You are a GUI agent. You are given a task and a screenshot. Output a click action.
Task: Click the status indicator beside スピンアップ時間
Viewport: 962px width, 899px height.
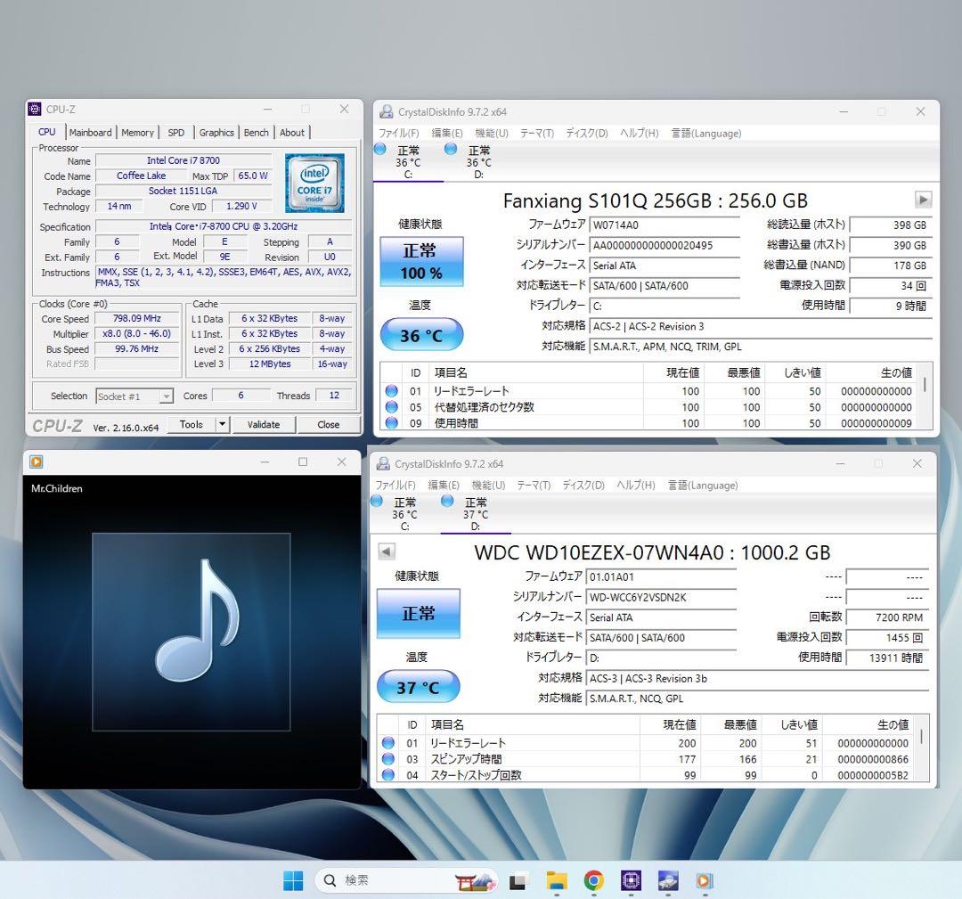(x=387, y=758)
